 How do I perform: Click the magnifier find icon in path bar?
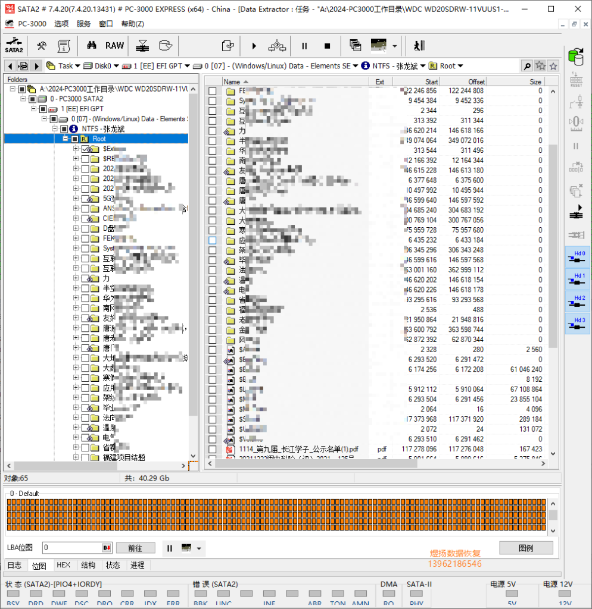tap(527, 66)
